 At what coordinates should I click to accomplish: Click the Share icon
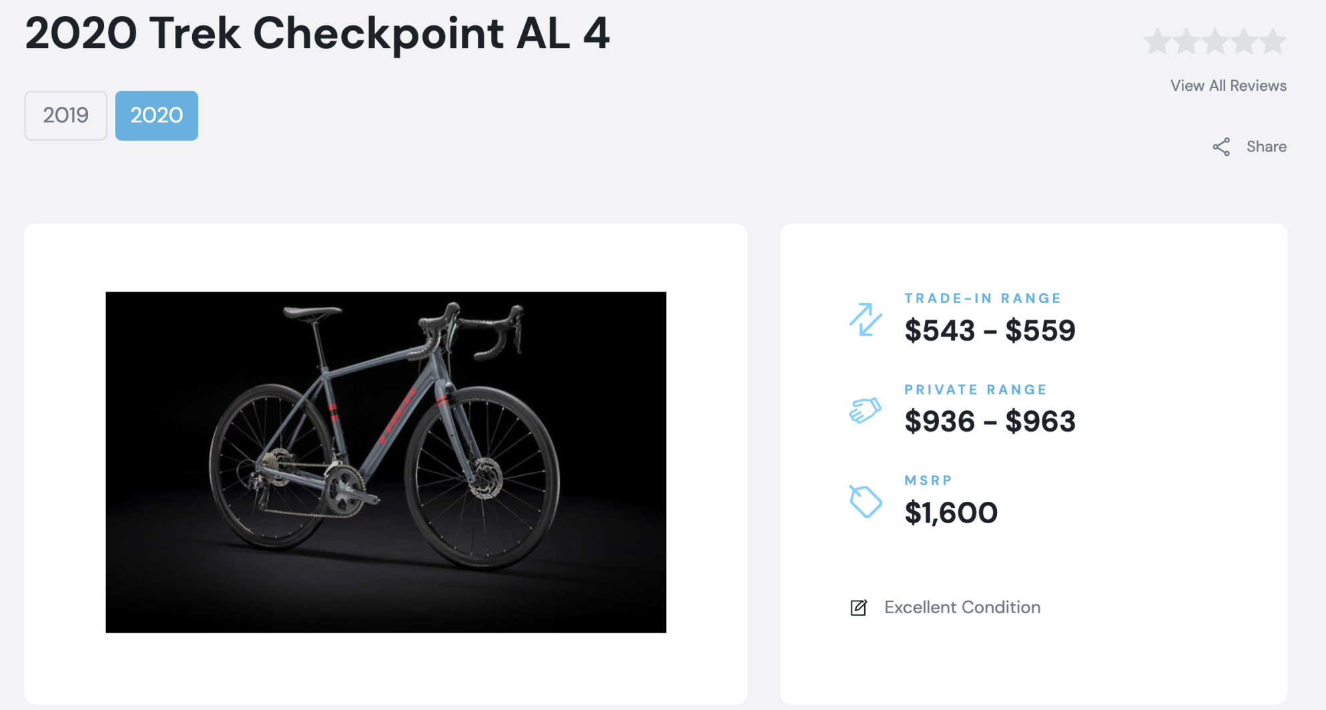point(1221,147)
